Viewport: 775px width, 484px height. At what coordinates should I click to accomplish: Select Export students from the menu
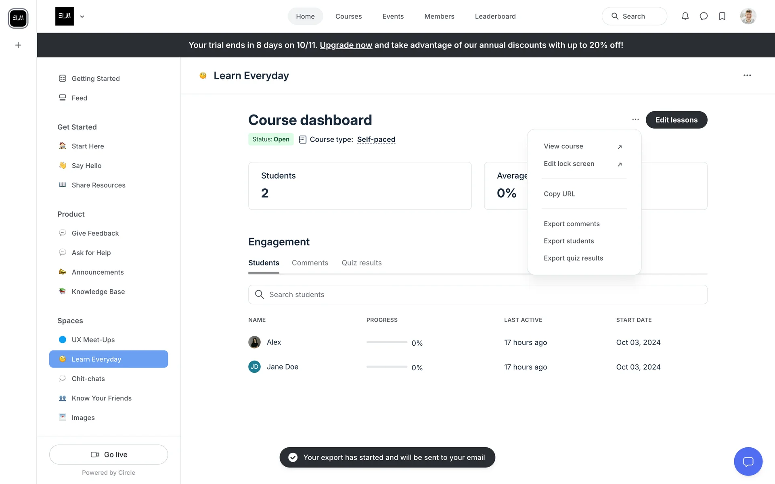point(568,241)
